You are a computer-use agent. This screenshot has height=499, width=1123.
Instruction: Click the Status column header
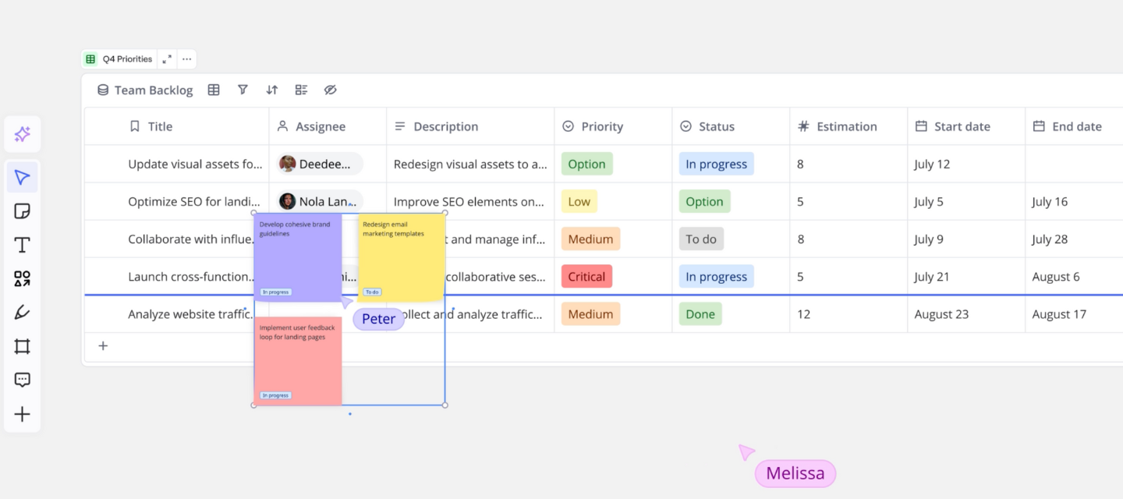(716, 126)
